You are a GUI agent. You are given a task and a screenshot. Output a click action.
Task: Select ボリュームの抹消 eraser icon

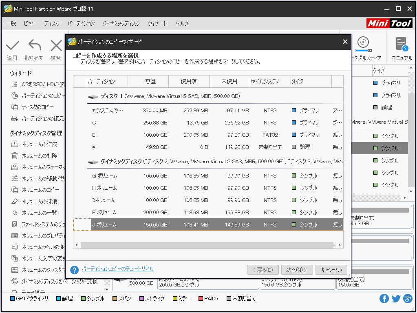tap(15, 201)
